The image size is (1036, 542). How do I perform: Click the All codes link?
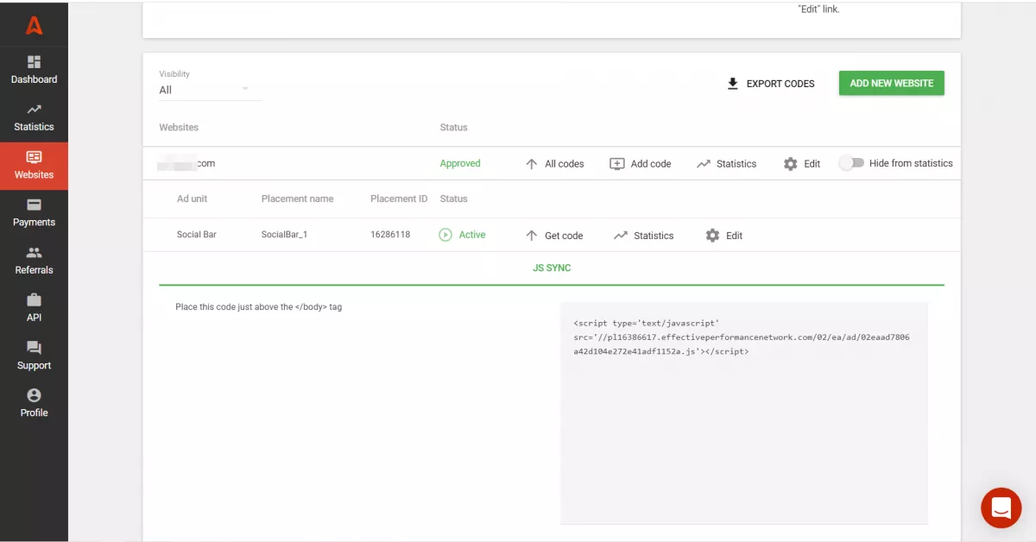(x=565, y=164)
